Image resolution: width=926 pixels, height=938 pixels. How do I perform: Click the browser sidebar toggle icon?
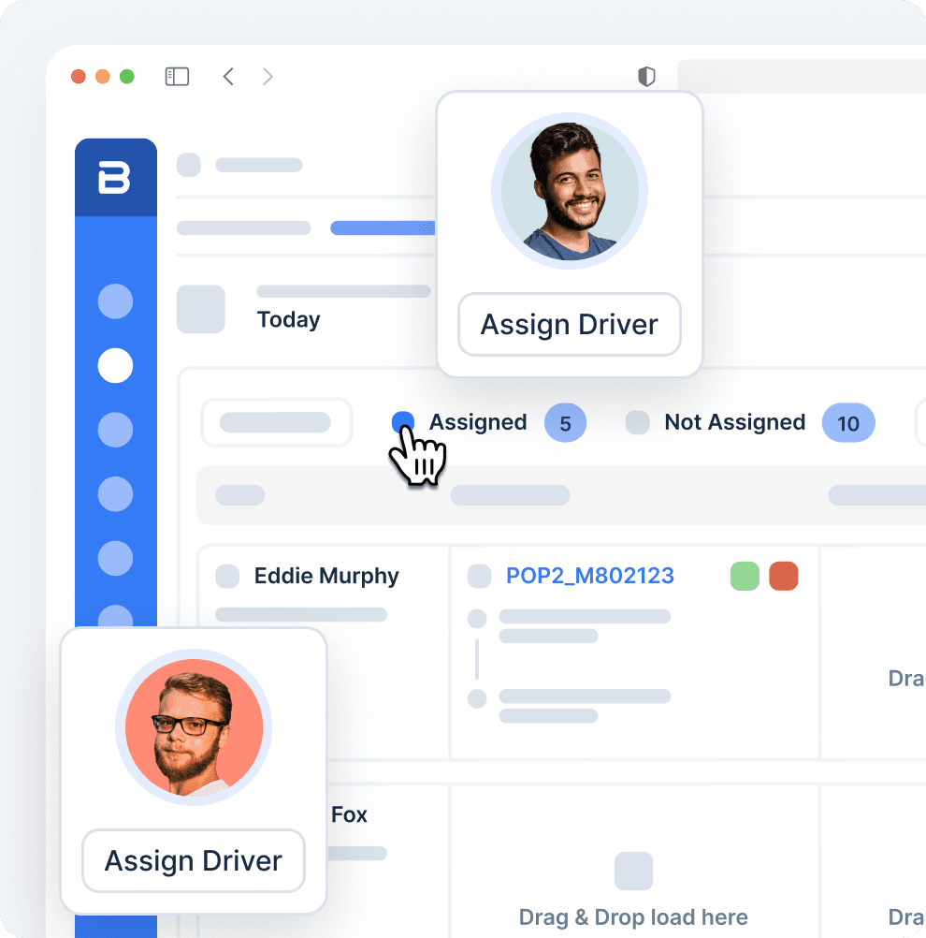tap(177, 77)
